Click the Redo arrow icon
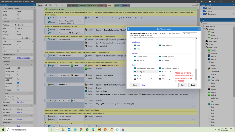Screen dimensions: 235x132 56,5
